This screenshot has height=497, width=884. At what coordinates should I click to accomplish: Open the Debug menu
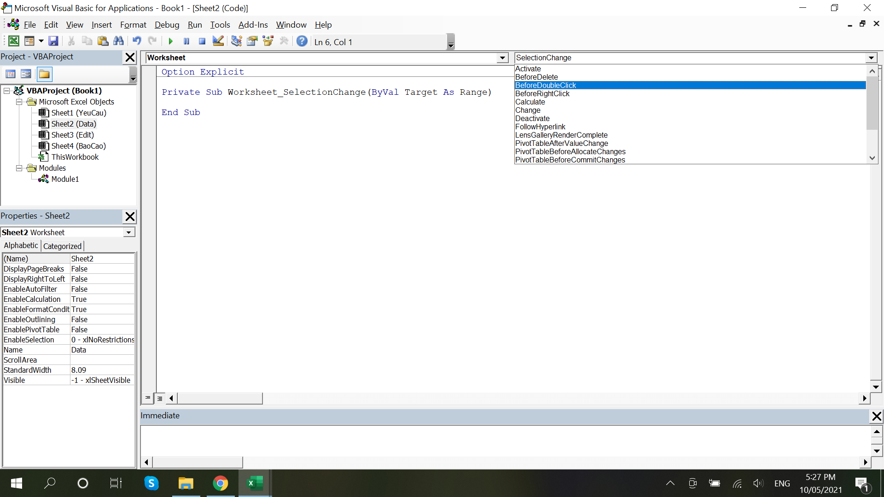(167, 25)
